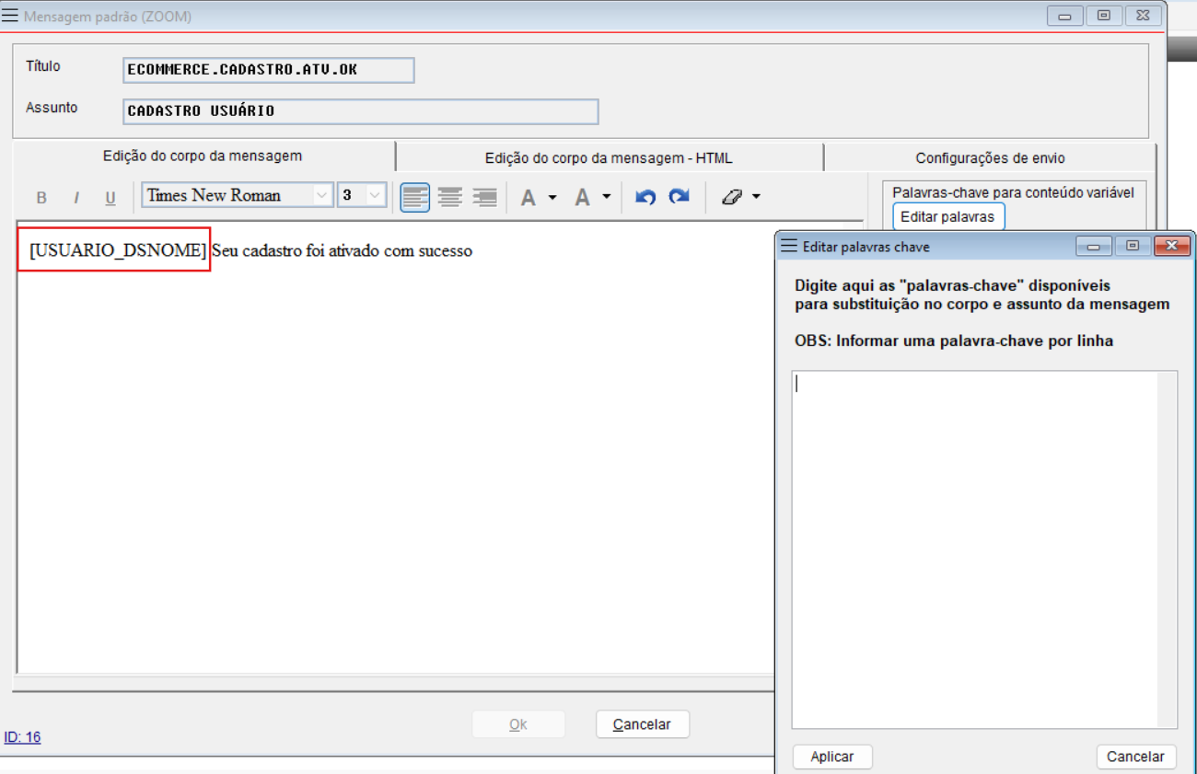Open the hamburger menu of Mensagem padrão window

(x=10, y=17)
